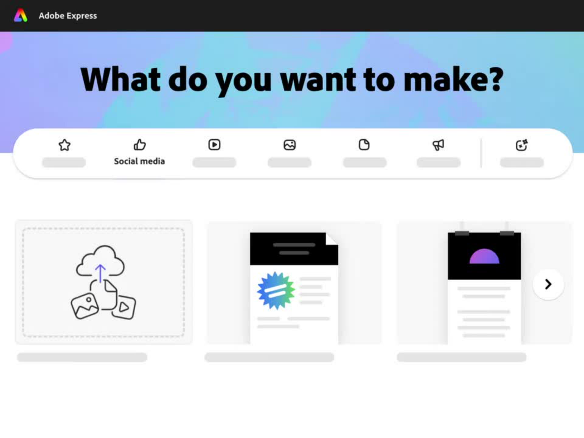Image resolution: width=584 pixels, height=438 pixels.
Task: Click the Adobe Express logo icon
Action: tap(21, 16)
